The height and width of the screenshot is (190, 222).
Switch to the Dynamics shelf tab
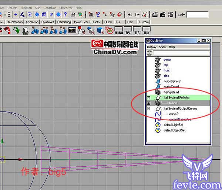48,22
